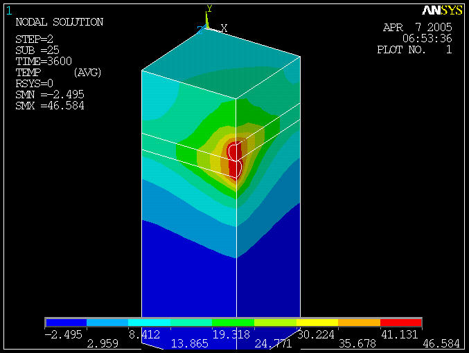Click the legend value 19.318

tap(231, 334)
